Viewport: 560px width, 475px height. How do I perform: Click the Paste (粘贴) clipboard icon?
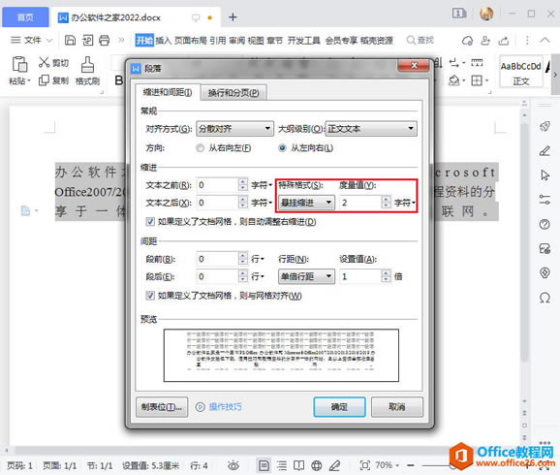click(19, 64)
